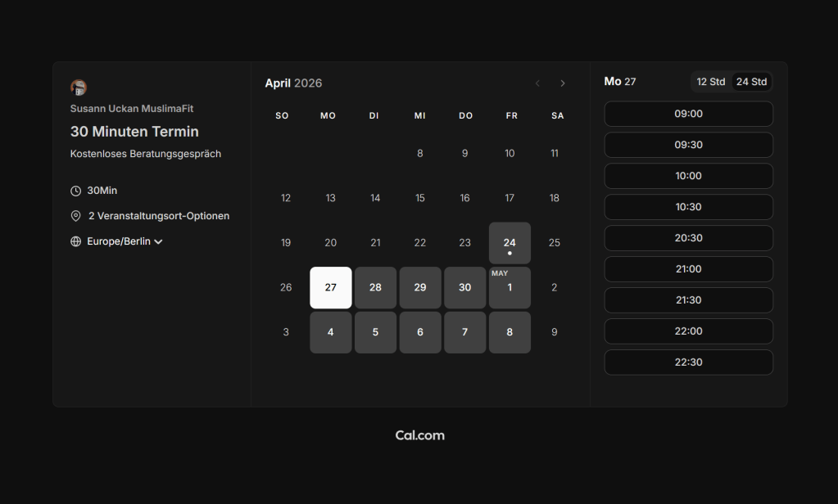Select April 24 on the calendar

[x=510, y=243]
